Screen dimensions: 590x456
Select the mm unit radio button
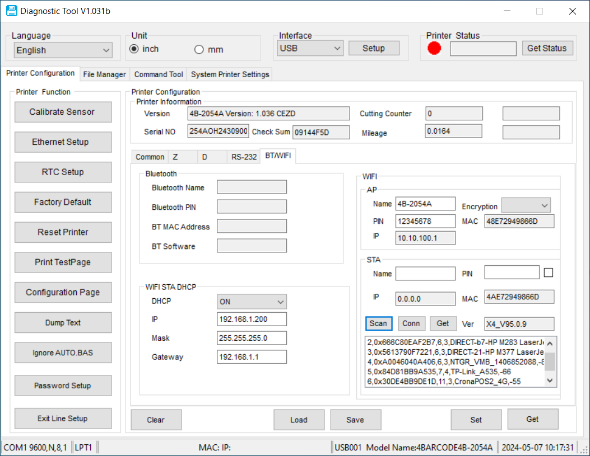click(199, 50)
